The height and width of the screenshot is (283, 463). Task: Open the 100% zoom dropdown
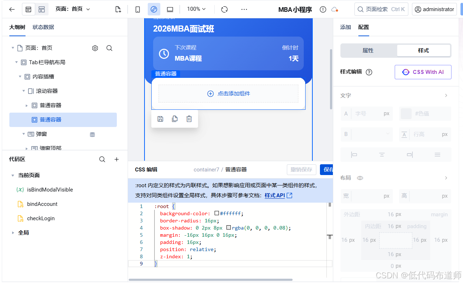pos(196,9)
